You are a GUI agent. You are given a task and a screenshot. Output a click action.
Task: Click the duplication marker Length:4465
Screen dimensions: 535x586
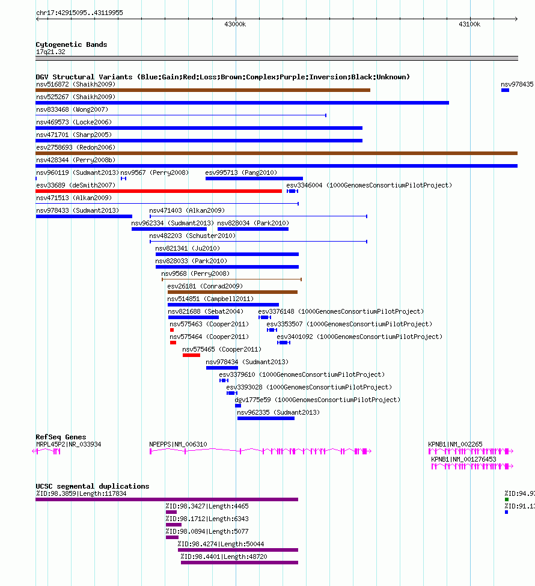click(x=171, y=512)
